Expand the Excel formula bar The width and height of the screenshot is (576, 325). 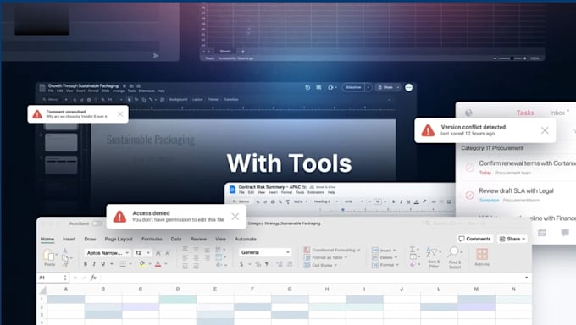point(526,278)
